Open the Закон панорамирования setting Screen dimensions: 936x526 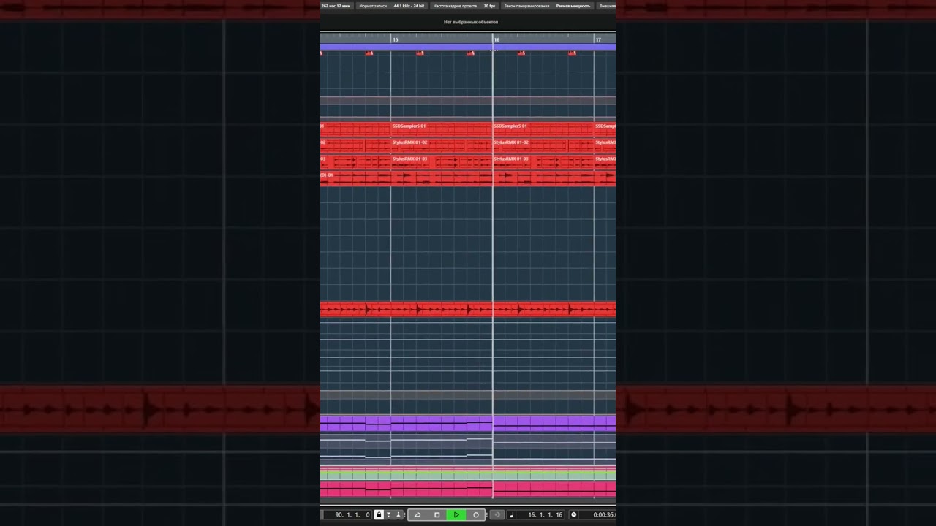pos(547,6)
